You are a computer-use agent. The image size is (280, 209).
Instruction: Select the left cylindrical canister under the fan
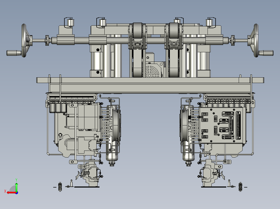tap(112, 155)
